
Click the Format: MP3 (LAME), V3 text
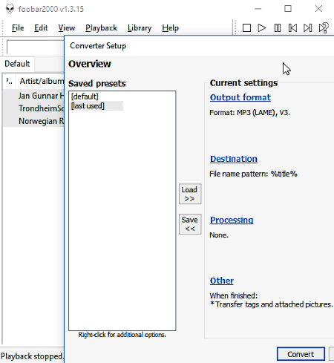249,113
